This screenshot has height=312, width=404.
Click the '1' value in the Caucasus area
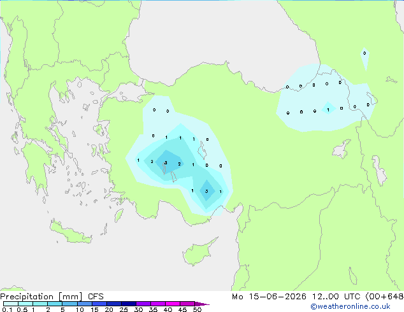[x=328, y=110]
